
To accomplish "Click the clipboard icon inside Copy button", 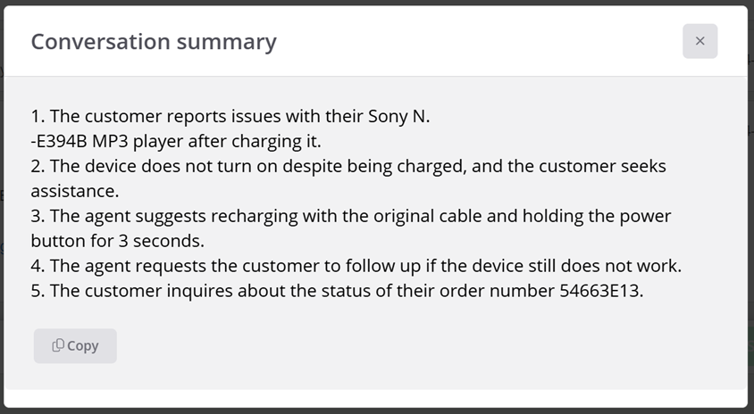I will [x=58, y=345].
